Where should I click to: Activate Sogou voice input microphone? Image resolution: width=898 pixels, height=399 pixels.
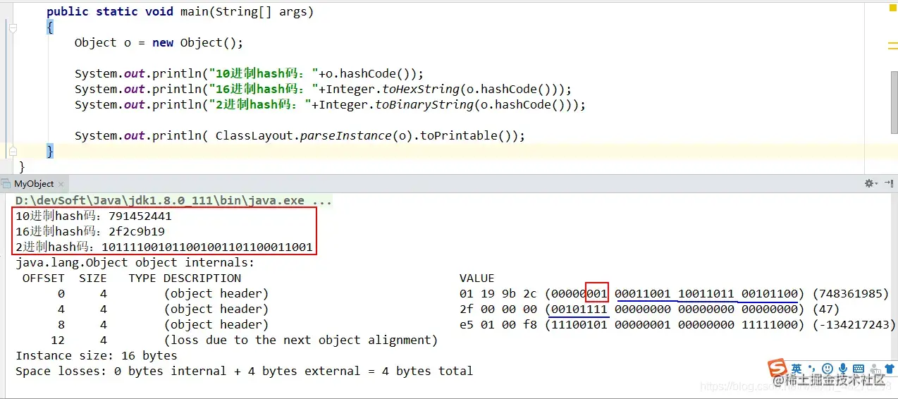click(843, 368)
